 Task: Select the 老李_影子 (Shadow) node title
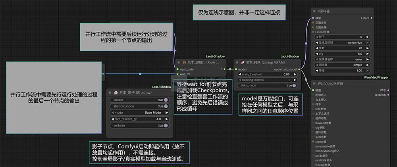[135, 92]
